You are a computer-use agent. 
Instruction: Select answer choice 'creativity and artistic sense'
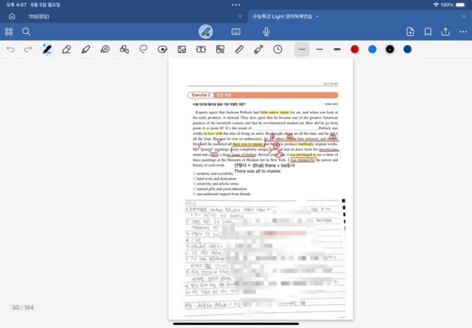tap(217, 184)
